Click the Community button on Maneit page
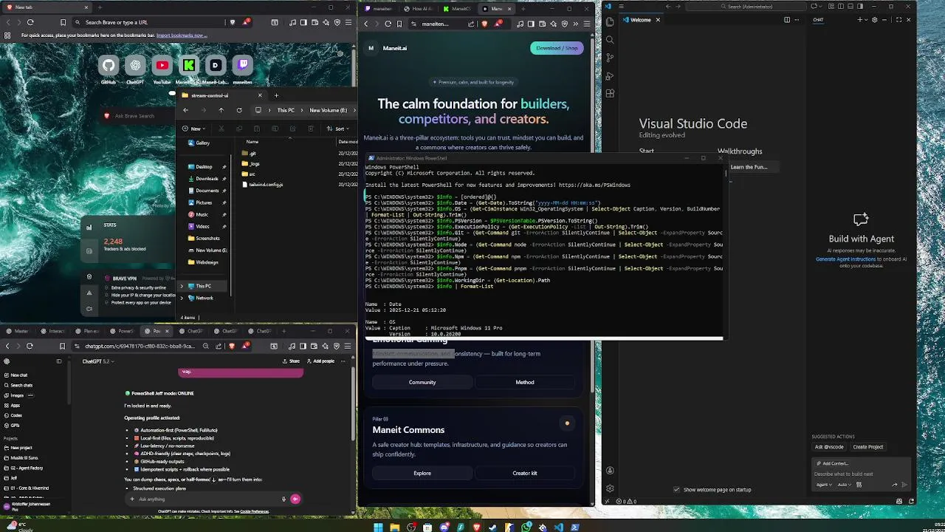This screenshot has height=532, width=945. point(422,382)
